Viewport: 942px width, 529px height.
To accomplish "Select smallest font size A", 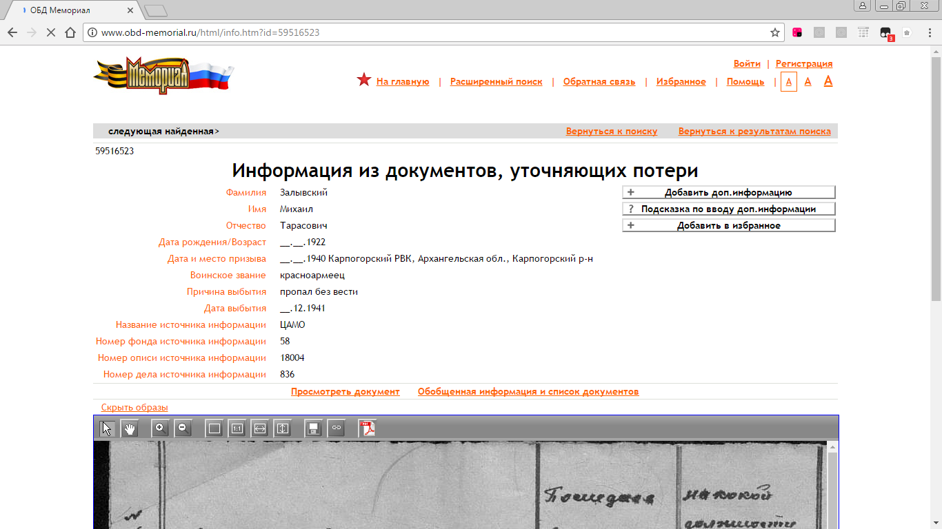I will point(789,81).
